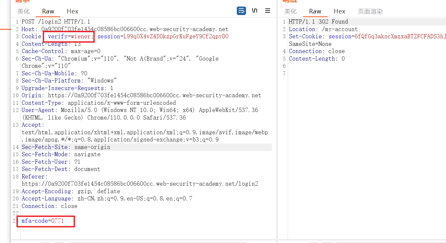Click HTTP/1.1 302 Found status line
This screenshot has height=243, width=446.
[318, 22]
